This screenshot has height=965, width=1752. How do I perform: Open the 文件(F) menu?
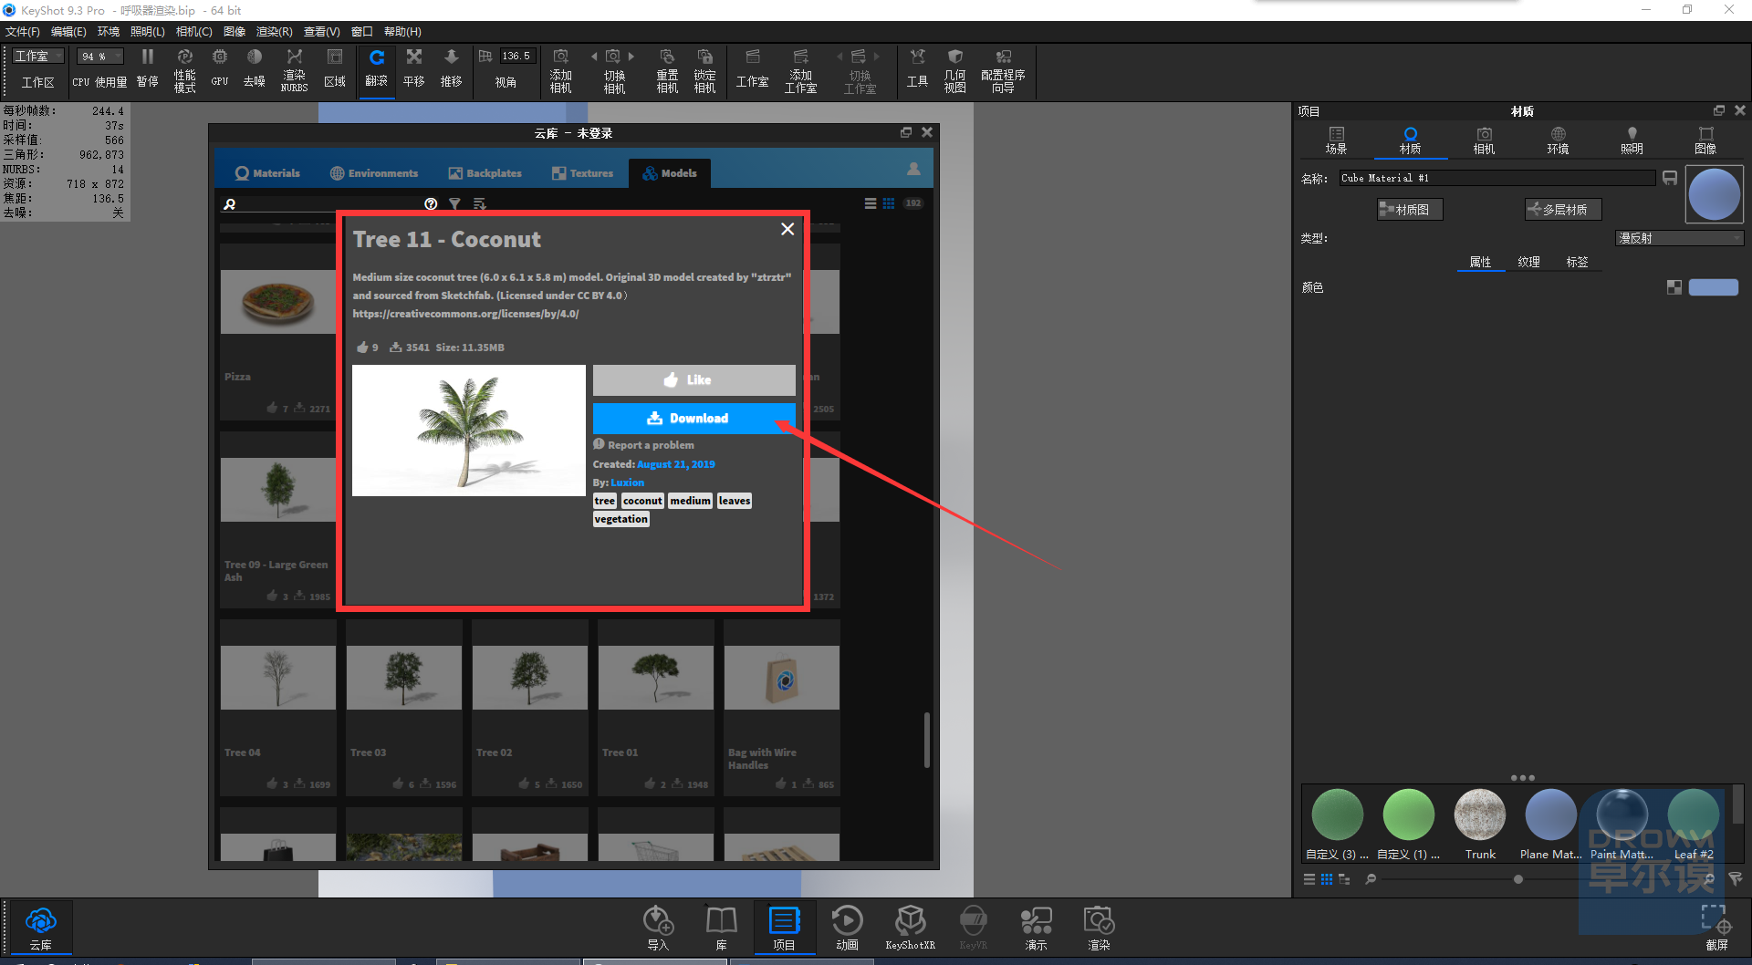(23, 32)
